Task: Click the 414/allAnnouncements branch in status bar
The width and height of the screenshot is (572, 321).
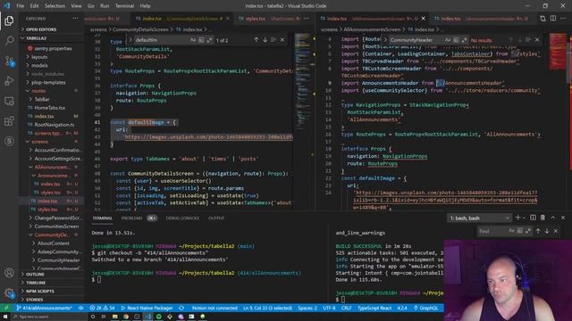Action: tap(44, 308)
